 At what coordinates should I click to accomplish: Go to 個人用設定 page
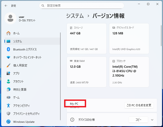pyautogui.click(x=32, y=65)
